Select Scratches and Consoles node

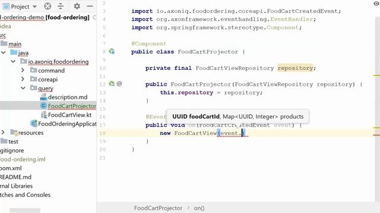(25, 195)
